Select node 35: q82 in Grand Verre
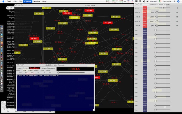This screenshot has height=114, width=182. [47, 8]
